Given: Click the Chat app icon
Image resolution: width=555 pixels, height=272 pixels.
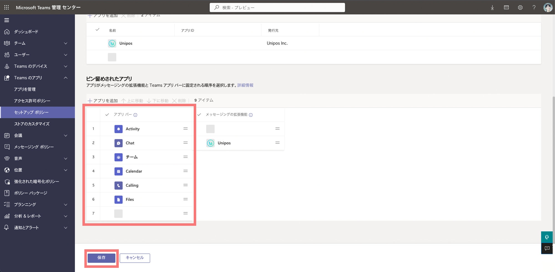Looking at the screenshot, I should [x=118, y=143].
